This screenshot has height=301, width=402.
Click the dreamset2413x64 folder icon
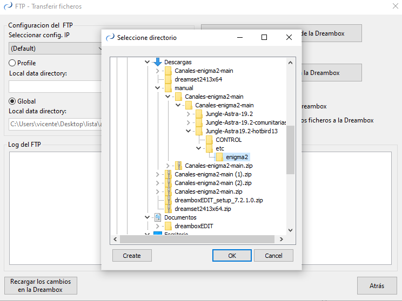coord(168,79)
